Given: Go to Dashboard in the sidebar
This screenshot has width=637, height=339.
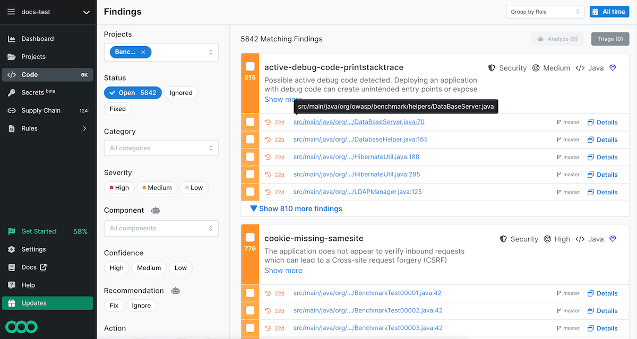Looking at the screenshot, I should tap(37, 39).
